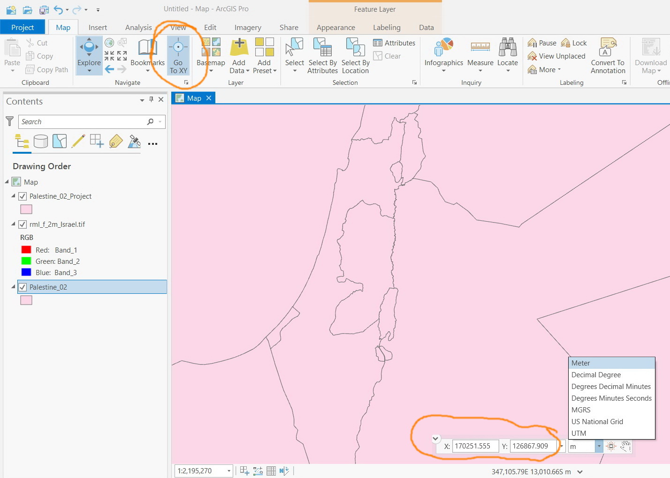Switch to List By Perspective Imagery view

click(135, 141)
